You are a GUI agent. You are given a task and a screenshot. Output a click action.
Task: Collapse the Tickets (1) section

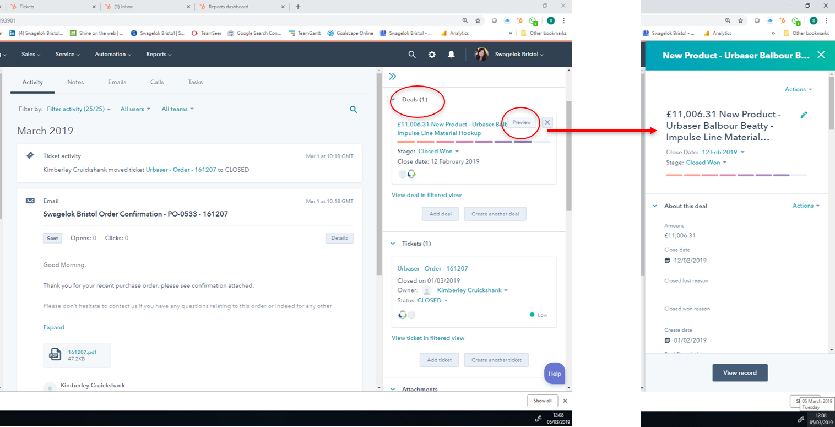(393, 244)
